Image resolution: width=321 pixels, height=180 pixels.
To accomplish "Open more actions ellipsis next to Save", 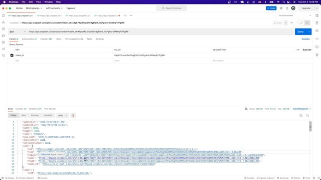I will tap(291, 23).
